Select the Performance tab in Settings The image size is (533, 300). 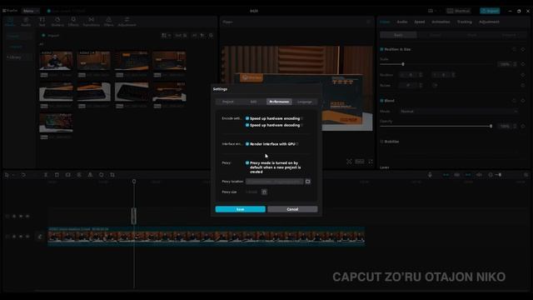[279, 102]
